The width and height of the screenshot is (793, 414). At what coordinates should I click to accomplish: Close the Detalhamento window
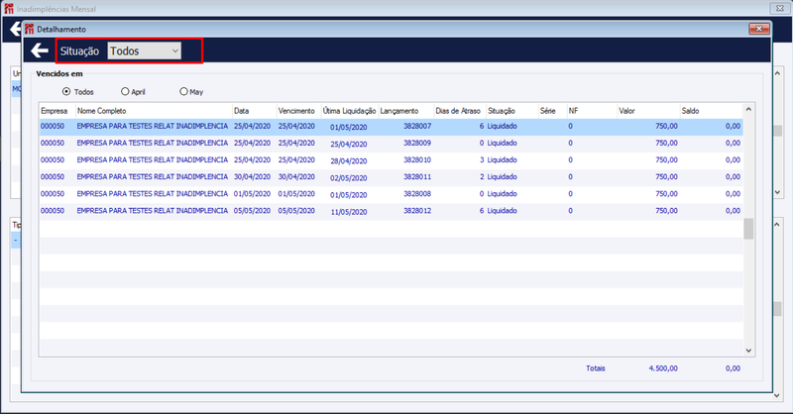[x=759, y=29]
